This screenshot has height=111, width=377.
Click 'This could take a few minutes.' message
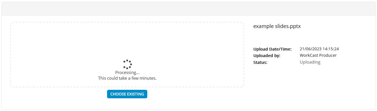point(127,78)
